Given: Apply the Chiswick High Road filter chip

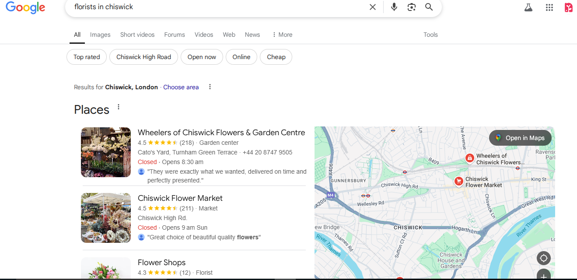Looking at the screenshot, I should tap(143, 57).
